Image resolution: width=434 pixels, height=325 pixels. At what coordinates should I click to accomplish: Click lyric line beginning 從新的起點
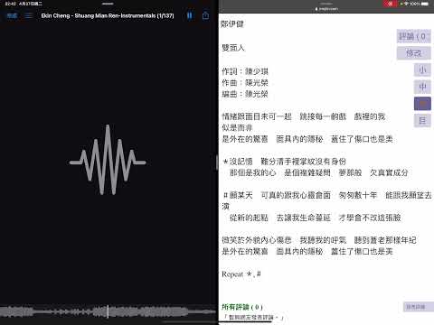(x=315, y=218)
